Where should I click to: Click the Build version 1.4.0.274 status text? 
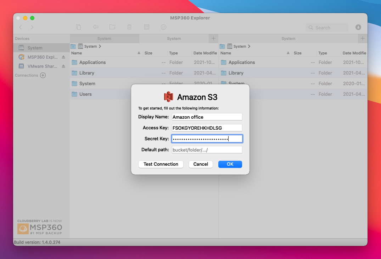click(37, 242)
